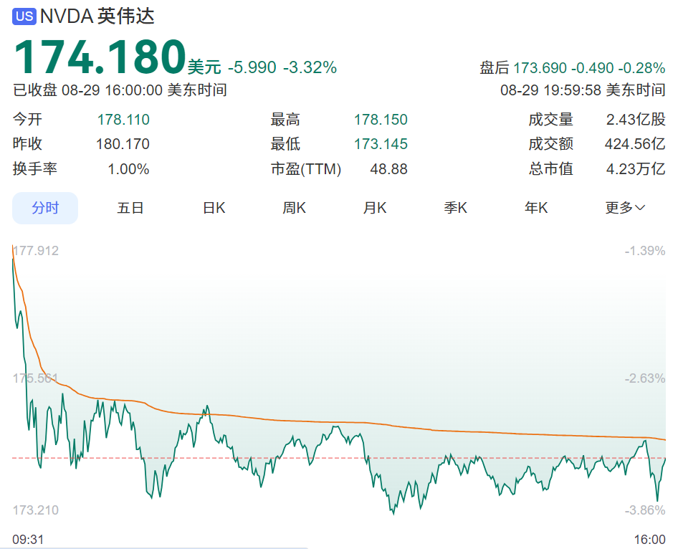678x549 pixels.
Task: Click the US market badge icon
Action: (x=24, y=16)
